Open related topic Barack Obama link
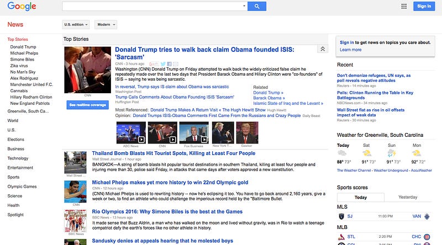This screenshot has width=442, height=245. 269,98
